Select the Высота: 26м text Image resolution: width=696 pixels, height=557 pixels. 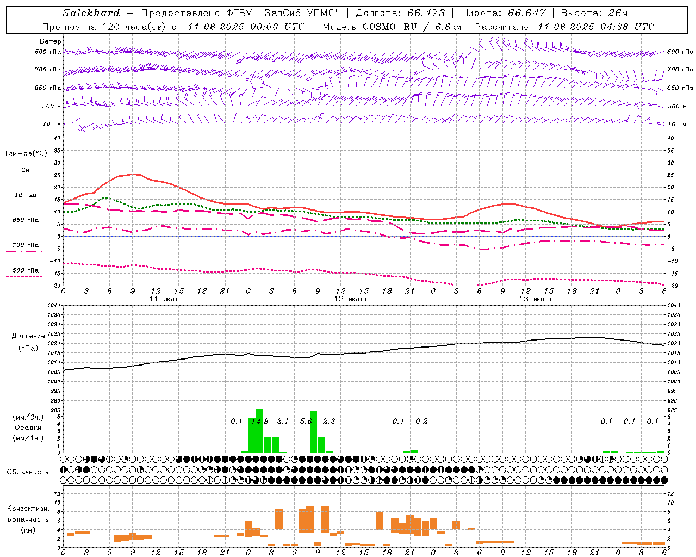(x=594, y=13)
